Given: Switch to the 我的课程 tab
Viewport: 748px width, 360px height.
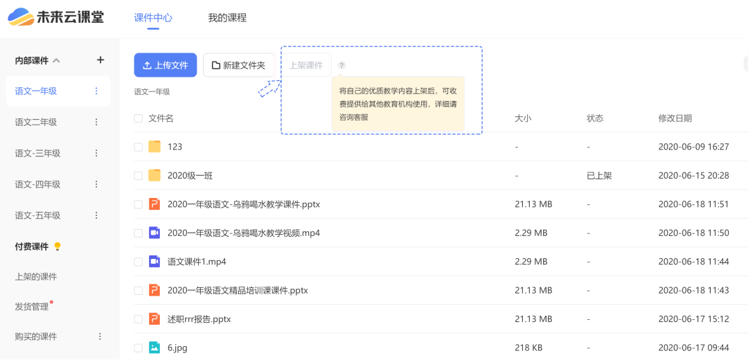Looking at the screenshot, I should (227, 18).
